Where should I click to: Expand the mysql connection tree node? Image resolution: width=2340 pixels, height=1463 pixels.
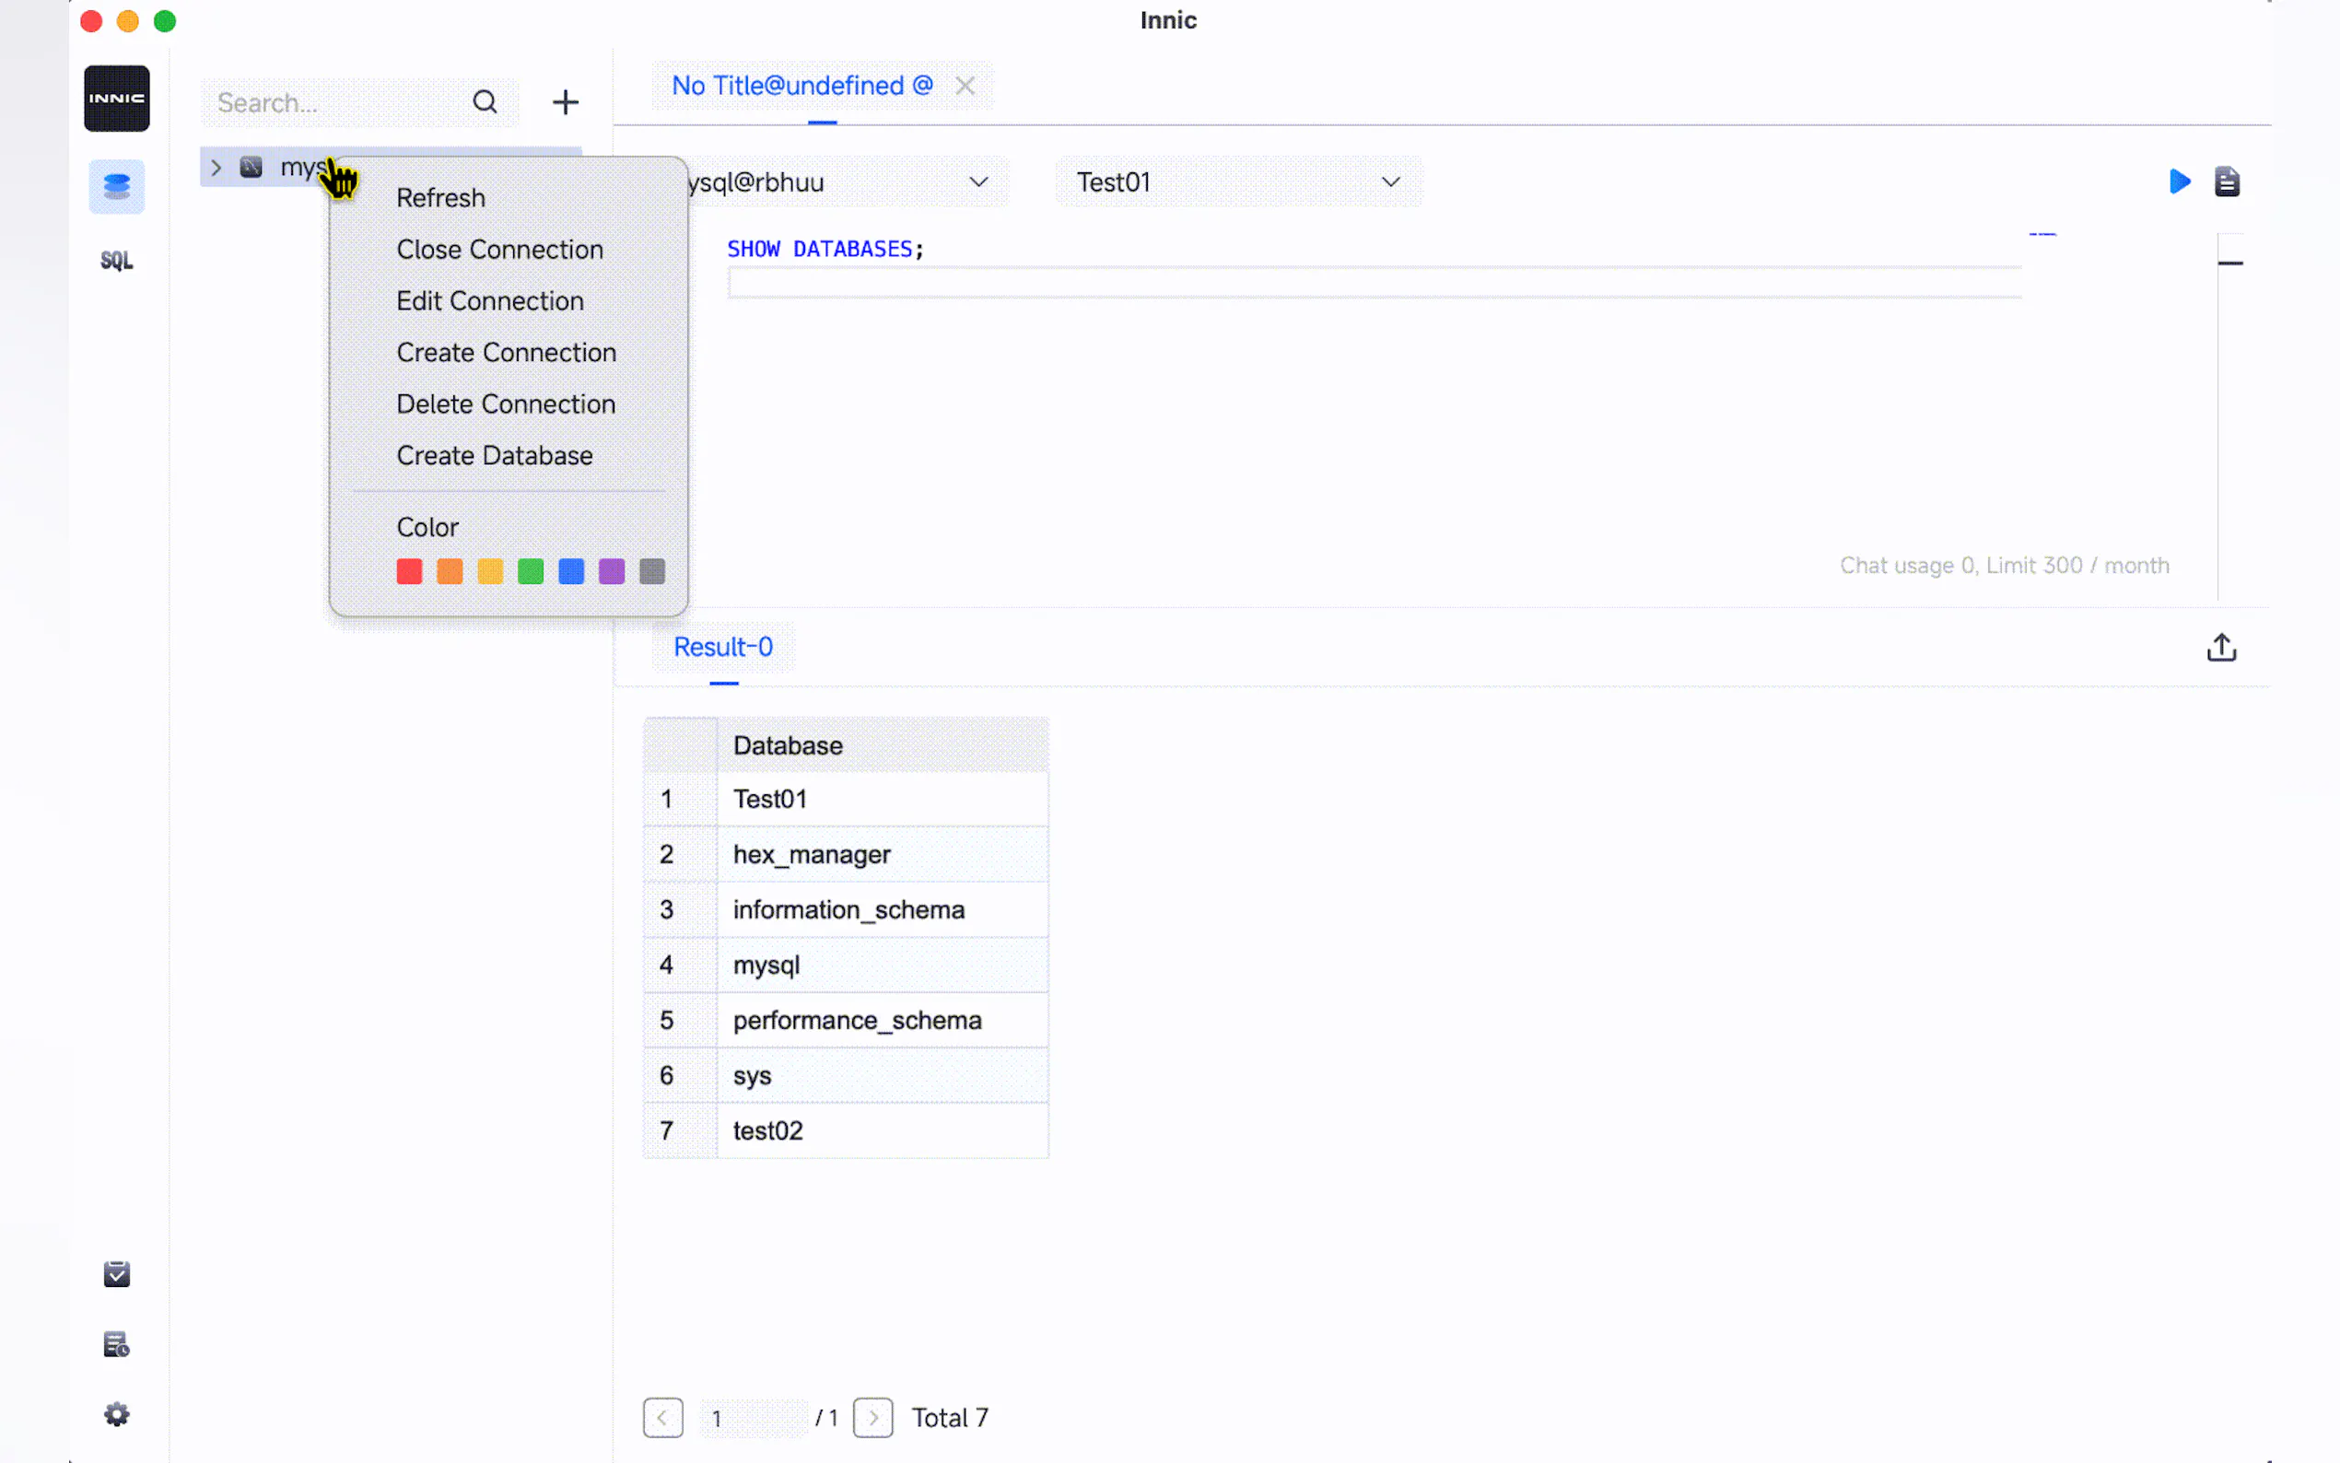coord(216,168)
